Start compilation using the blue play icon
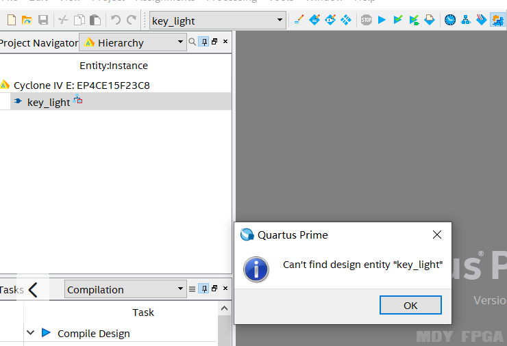507x346 pixels. 382,21
